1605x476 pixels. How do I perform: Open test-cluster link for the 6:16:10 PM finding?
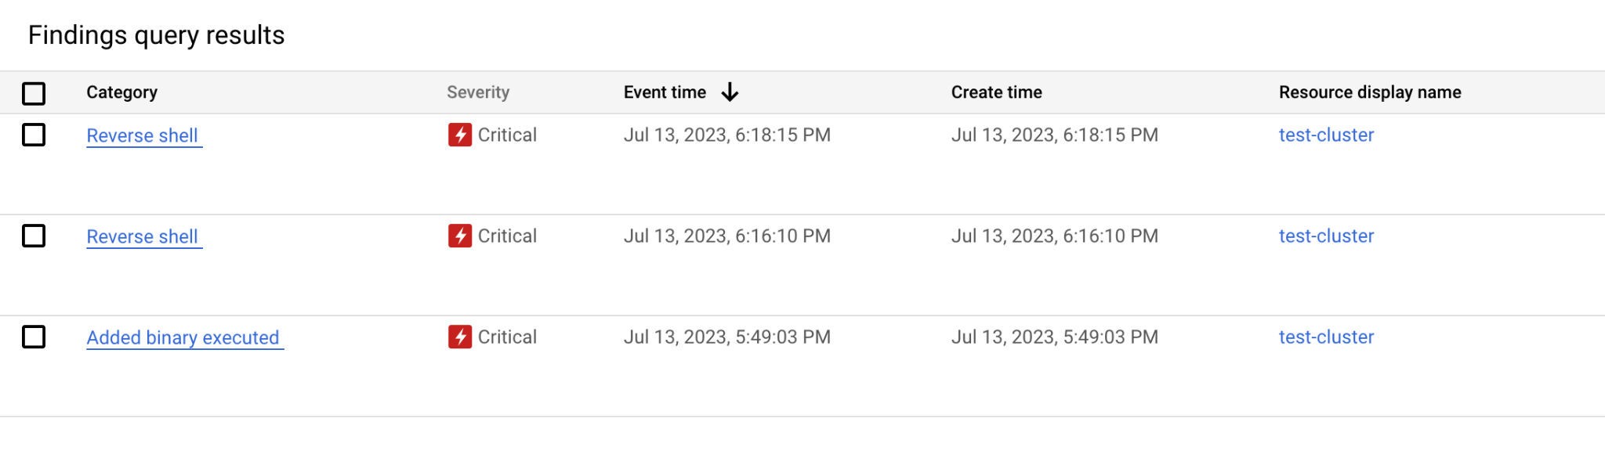tap(1326, 236)
